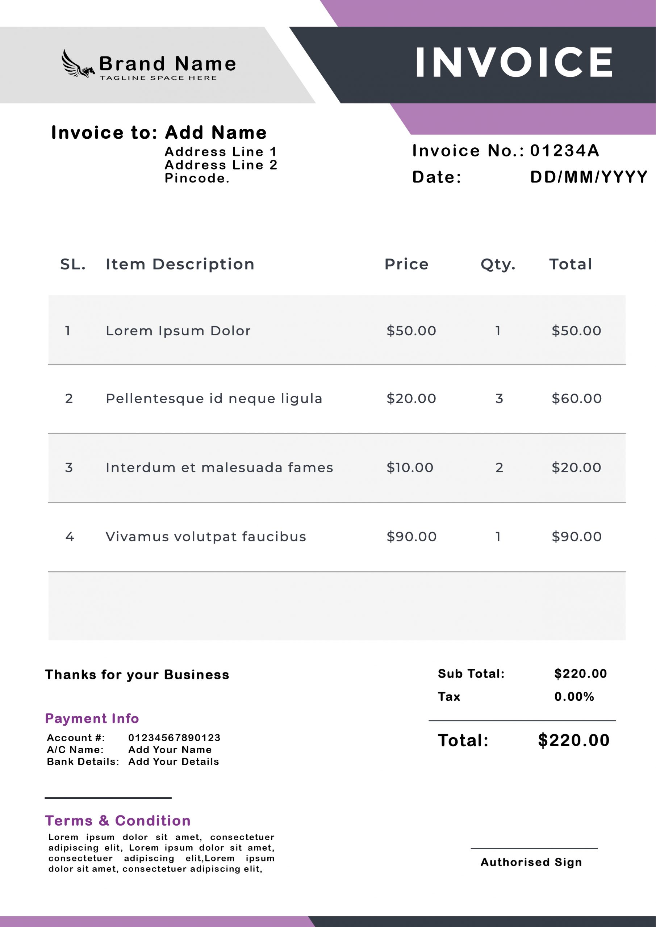Image resolution: width=656 pixels, height=927 pixels.
Task: Click the Item Description column header
Action: (x=180, y=264)
